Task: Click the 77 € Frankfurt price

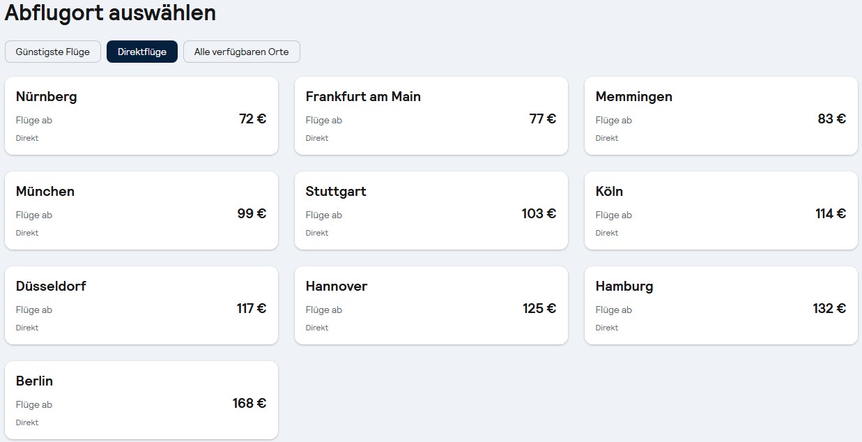Action: click(x=542, y=119)
